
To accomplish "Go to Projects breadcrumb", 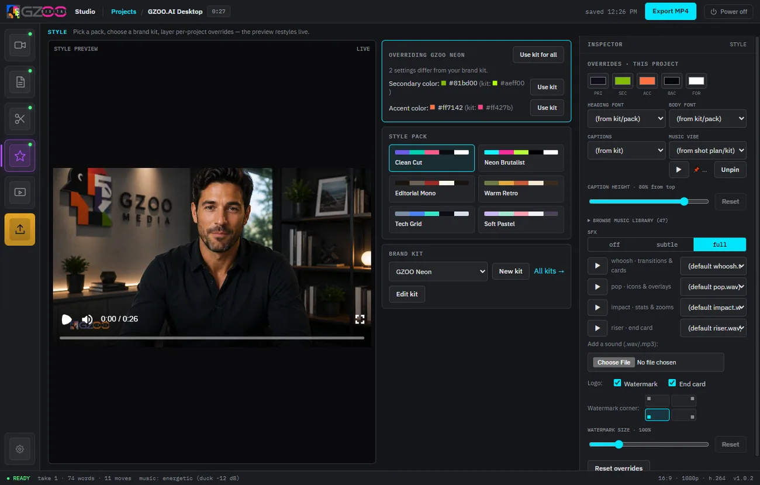I will (123, 12).
